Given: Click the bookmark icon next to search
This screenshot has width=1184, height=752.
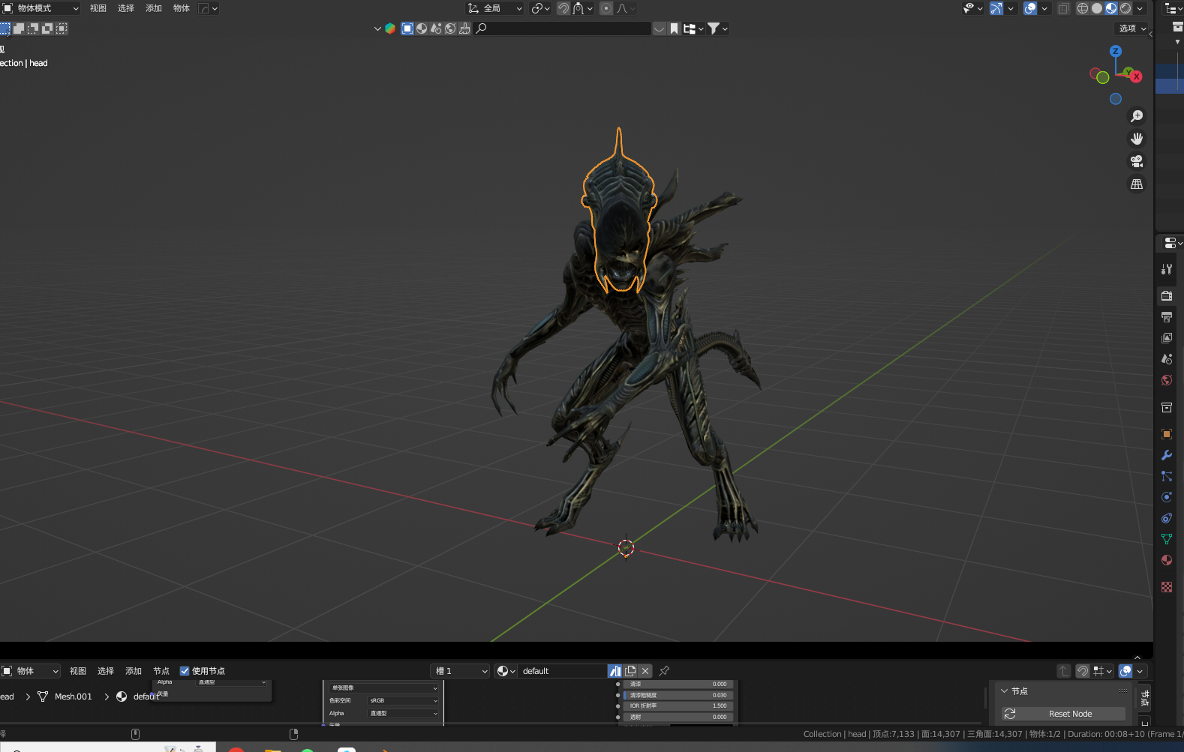Looking at the screenshot, I should click(675, 28).
